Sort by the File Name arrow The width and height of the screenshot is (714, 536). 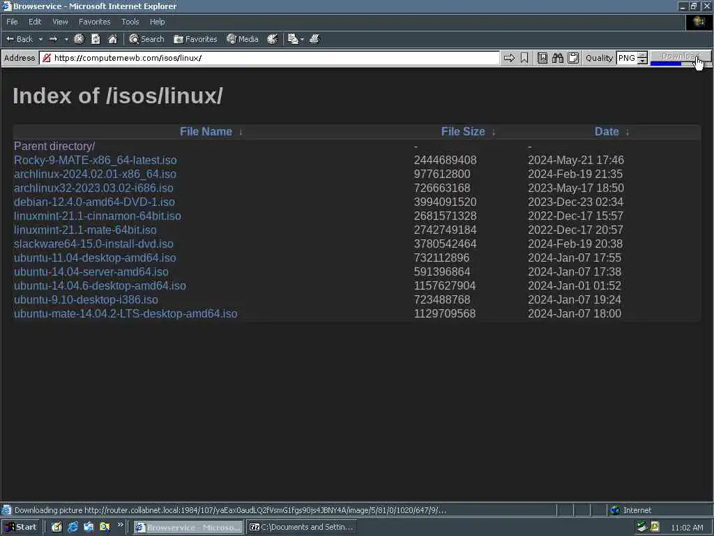coord(241,132)
